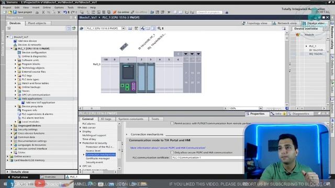Switch to Network view
335x188 pixels.
(x=285, y=23)
